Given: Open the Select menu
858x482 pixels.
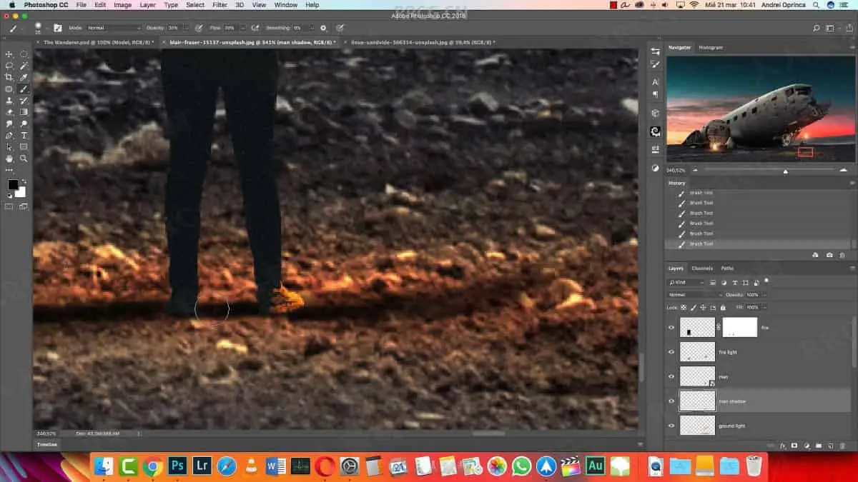Looking at the screenshot, I should (x=195, y=5).
